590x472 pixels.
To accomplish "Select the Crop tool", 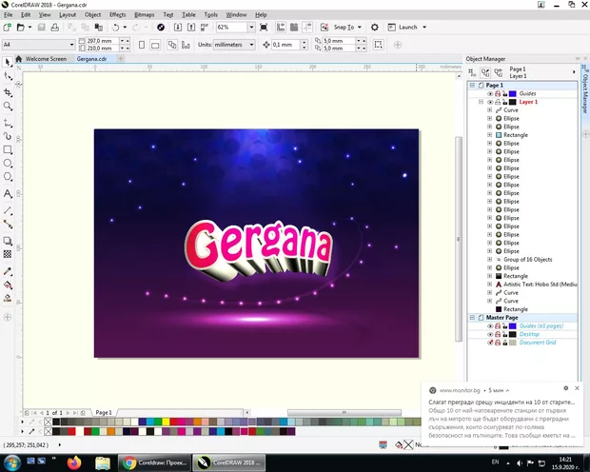I will tap(8, 92).
